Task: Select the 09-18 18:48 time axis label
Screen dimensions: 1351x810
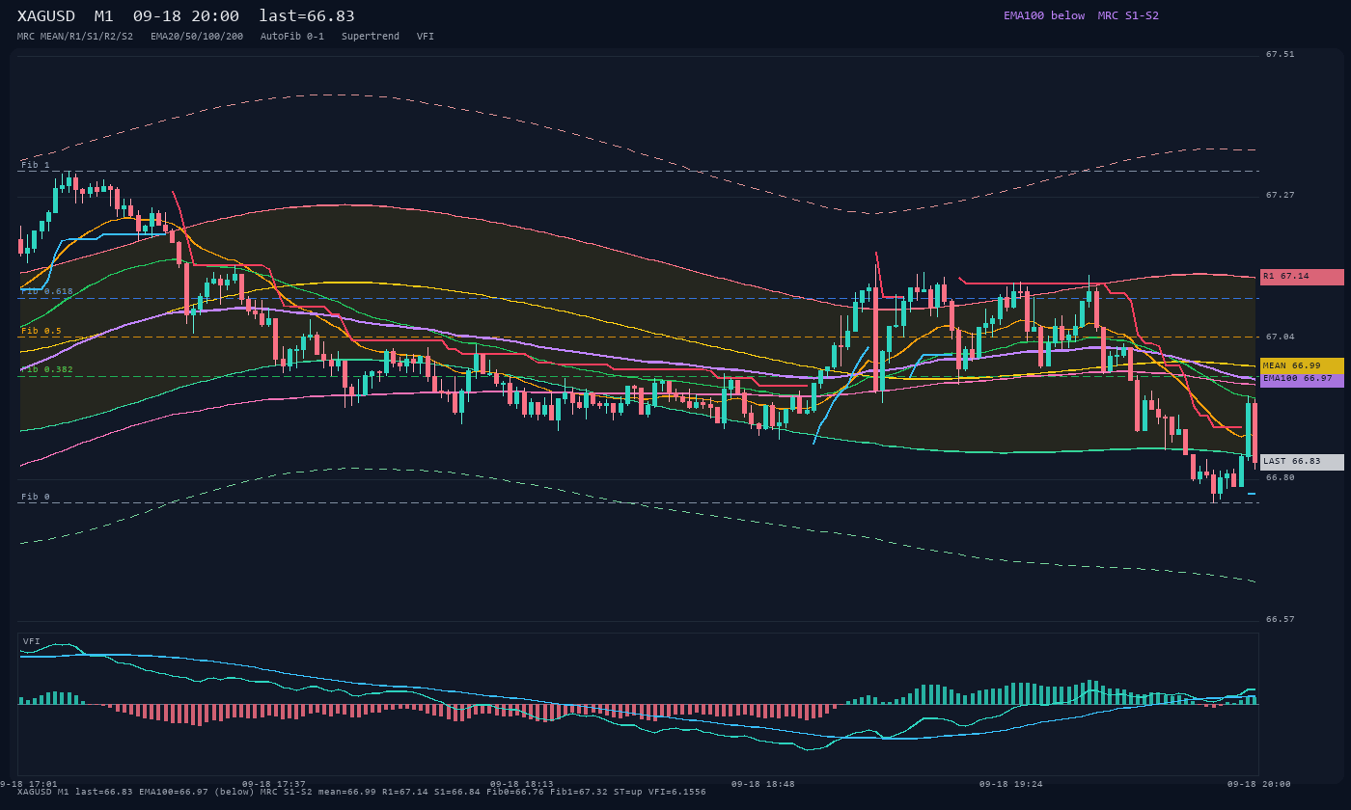Action: pos(763,784)
